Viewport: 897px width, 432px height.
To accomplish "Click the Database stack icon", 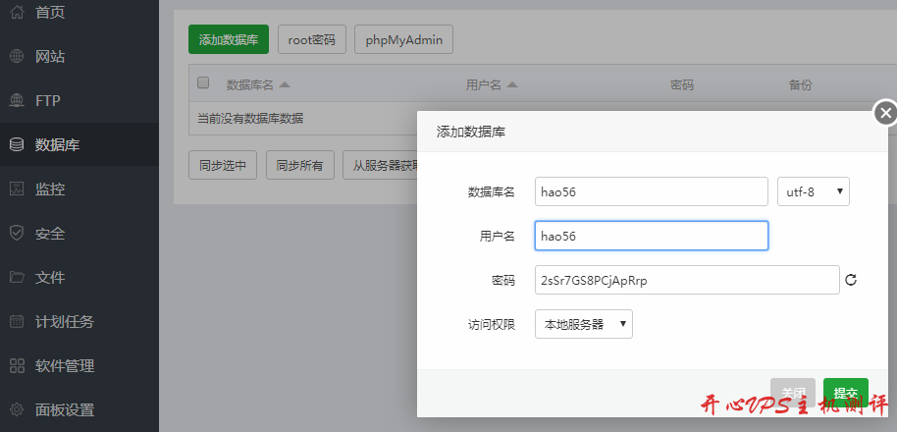I will click(x=17, y=145).
